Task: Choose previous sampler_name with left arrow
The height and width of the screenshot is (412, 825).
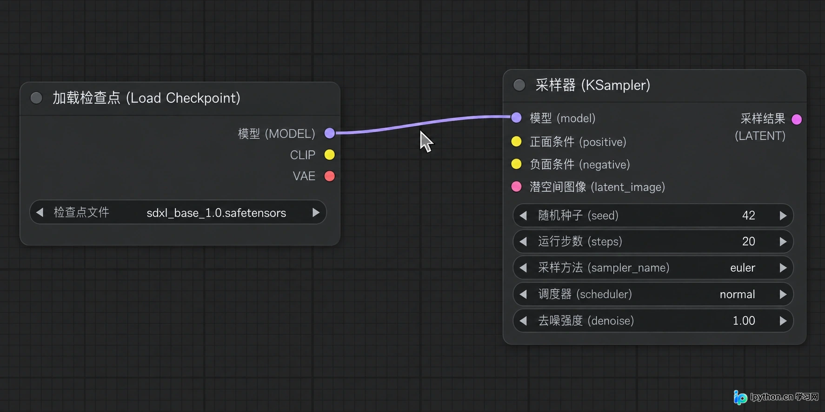Action: point(523,268)
